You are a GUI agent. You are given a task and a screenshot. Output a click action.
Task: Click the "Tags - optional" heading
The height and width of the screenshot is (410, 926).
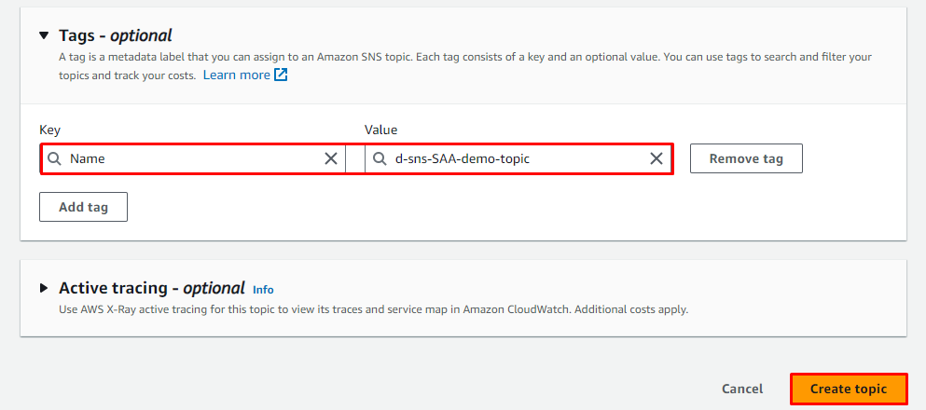coord(115,35)
